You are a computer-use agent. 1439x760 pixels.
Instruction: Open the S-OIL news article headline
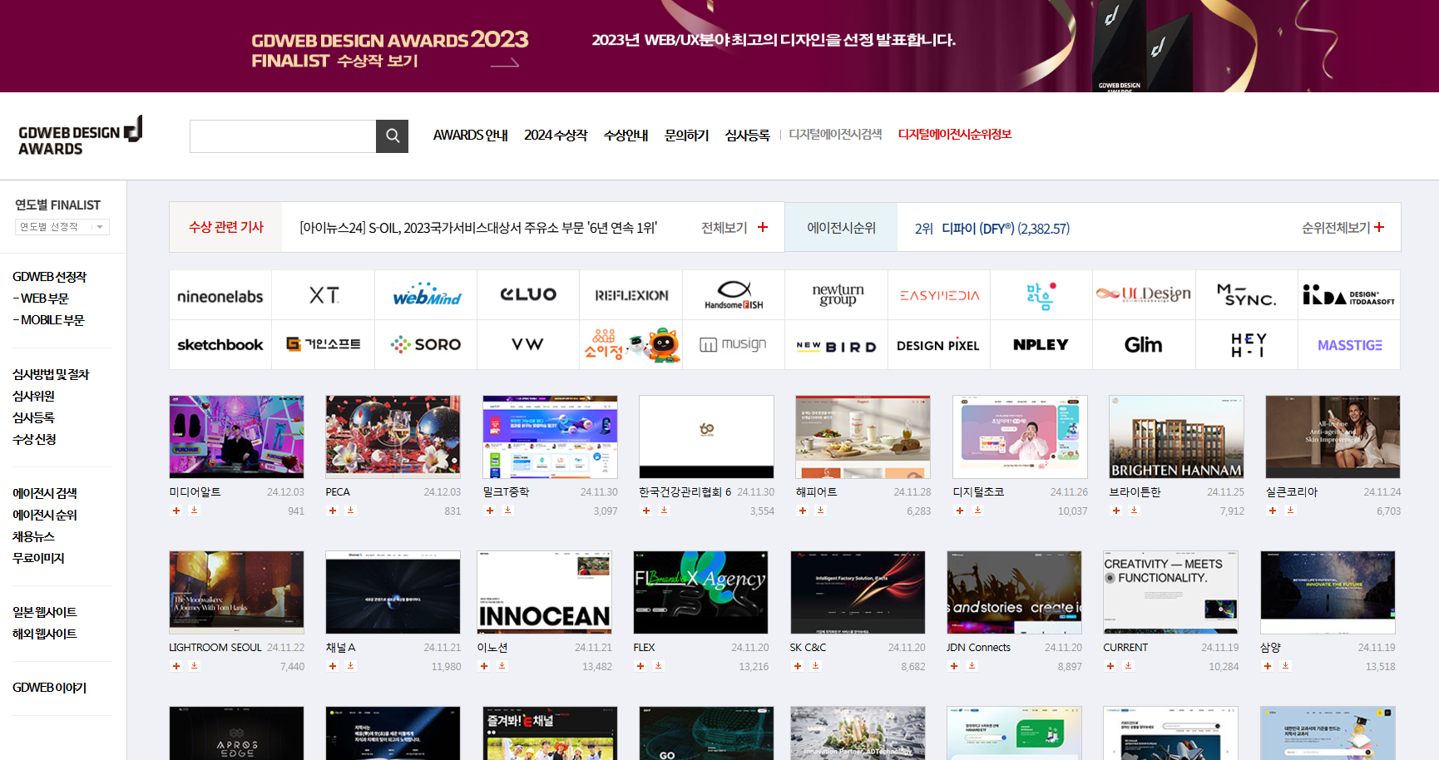coord(478,228)
